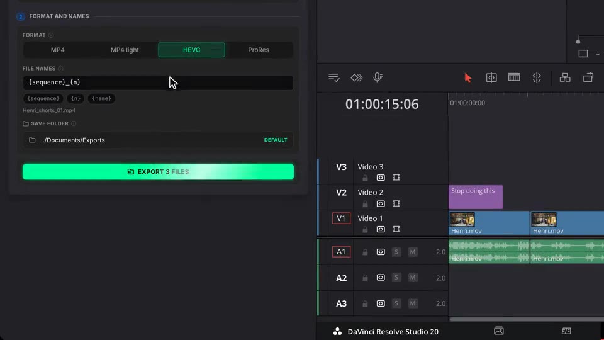Click the voiceover microphone icon
Viewport: 604px width, 340px height.
click(378, 77)
